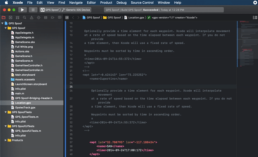Open the Debug navigator icon

point(46,18)
